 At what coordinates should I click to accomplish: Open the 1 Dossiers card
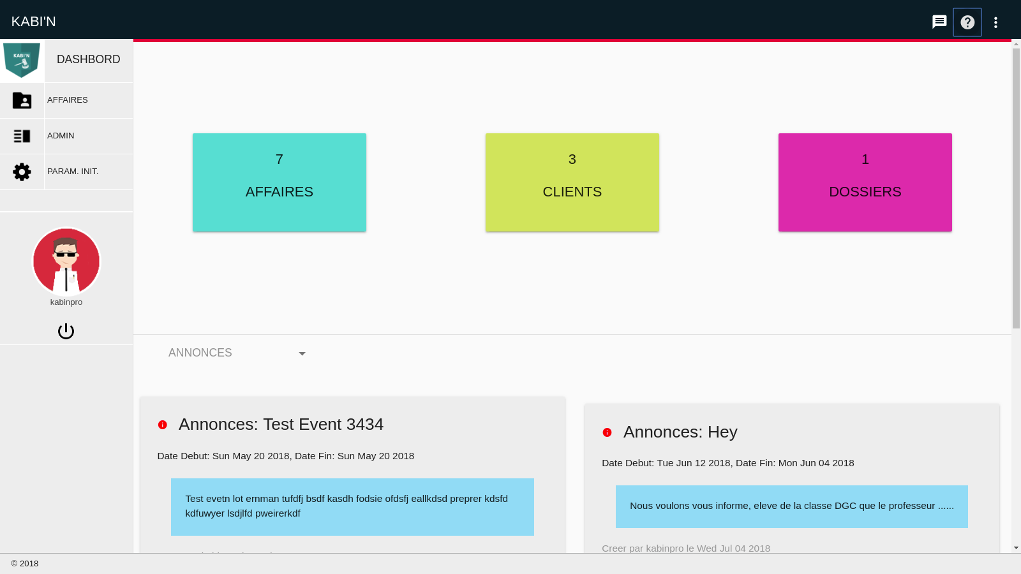click(x=865, y=182)
